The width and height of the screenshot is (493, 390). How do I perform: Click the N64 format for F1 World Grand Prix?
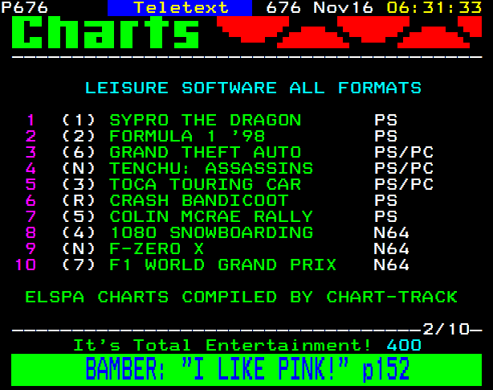(x=392, y=265)
